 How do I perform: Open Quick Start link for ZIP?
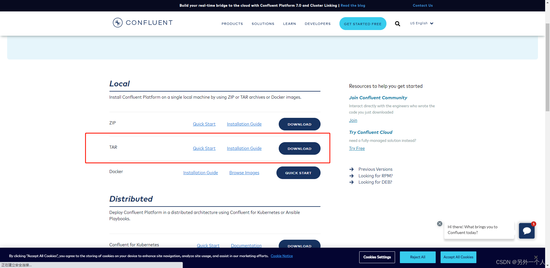pyautogui.click(x=204, y=124)
